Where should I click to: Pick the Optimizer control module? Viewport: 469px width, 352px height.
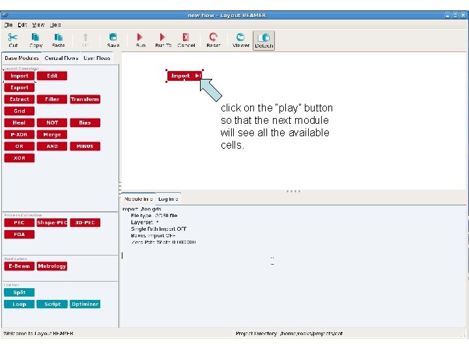[85, 304]
